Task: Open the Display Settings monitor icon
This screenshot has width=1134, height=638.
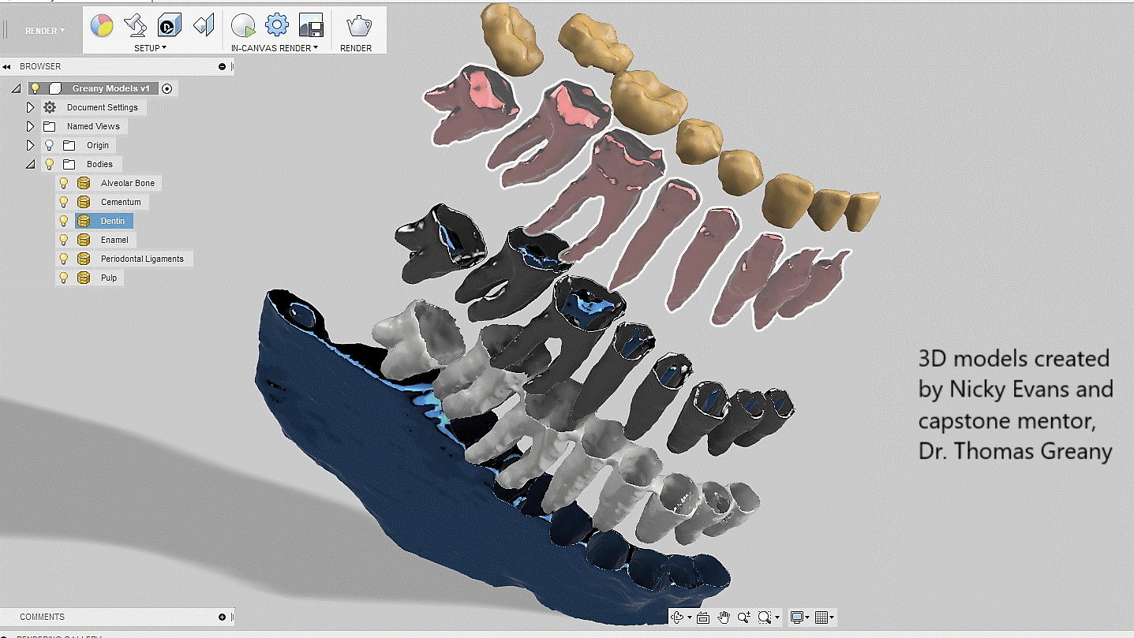Action: click(797, 617)
